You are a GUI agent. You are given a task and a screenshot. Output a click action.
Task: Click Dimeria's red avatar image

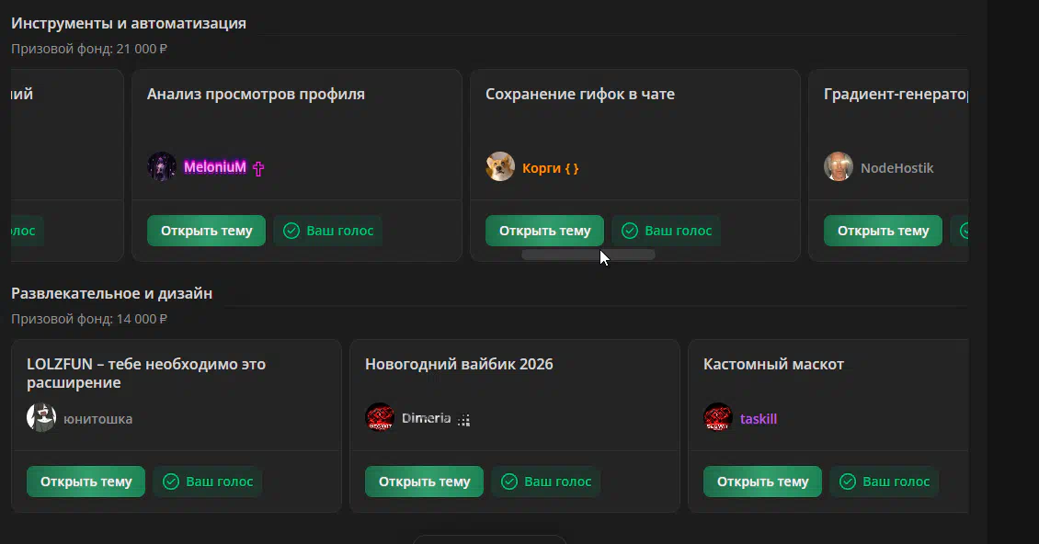(380, 418)
